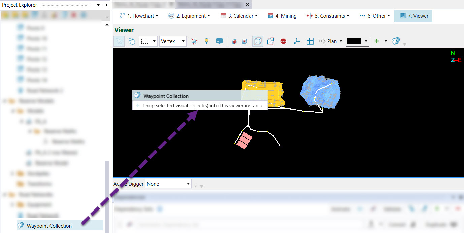Open the Vertex snap mode combo box
The height and width of the screenshot is (233, 464).
[173, 41]
